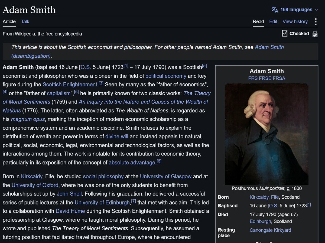Viewport: 325px width, 243px height.
Task: Open the infobox O.S. baptised link
Action: tap(273, 206)
